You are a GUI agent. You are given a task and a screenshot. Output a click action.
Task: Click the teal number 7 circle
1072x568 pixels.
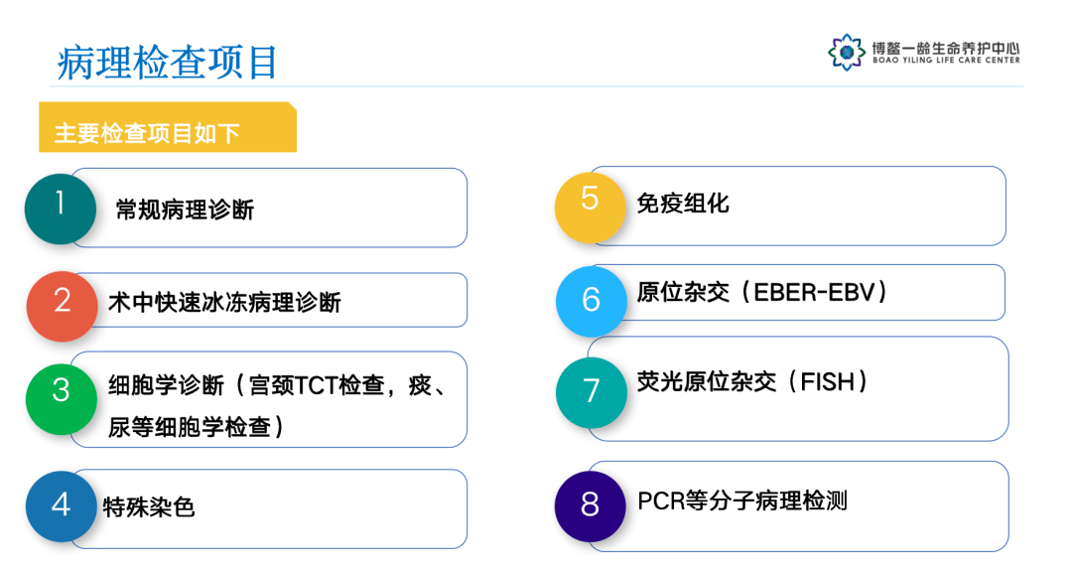(x=592, y=390)
